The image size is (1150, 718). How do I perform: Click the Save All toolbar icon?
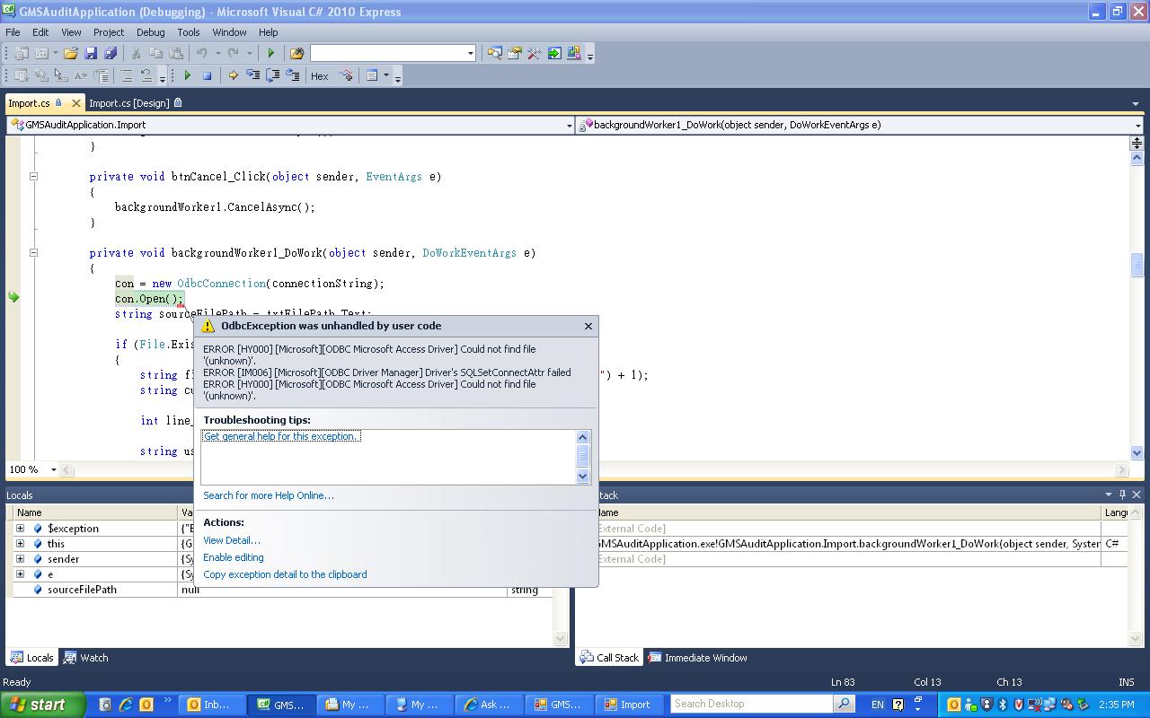111,53
